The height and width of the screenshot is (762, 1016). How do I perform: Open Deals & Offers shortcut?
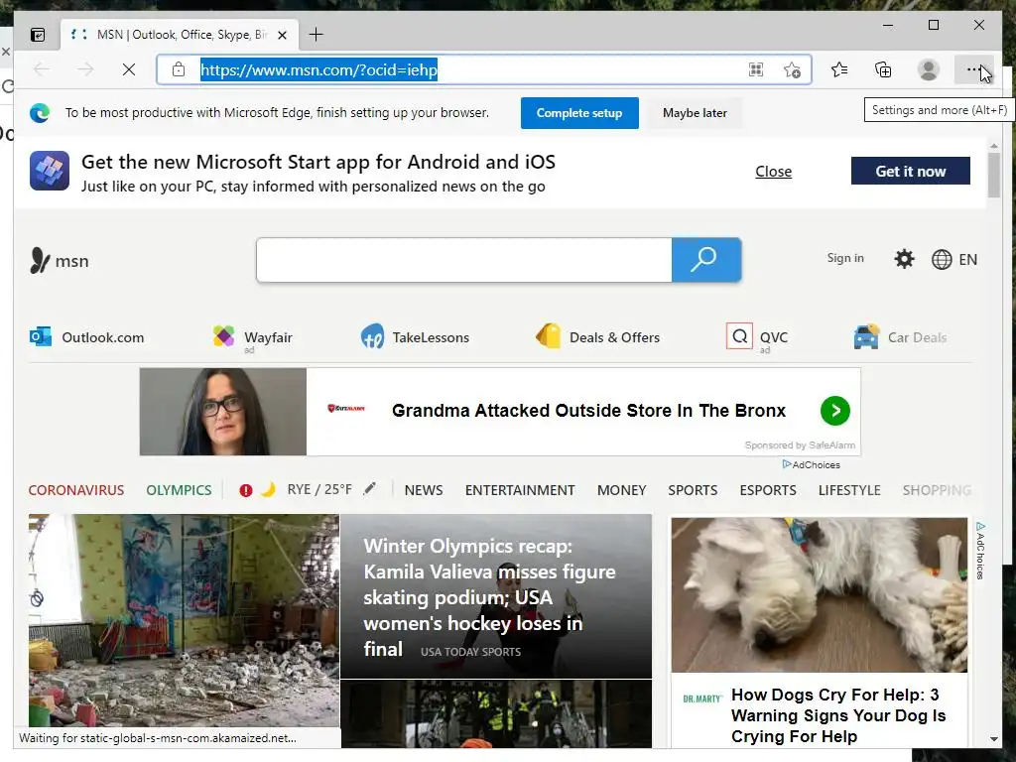coord(597,337)
